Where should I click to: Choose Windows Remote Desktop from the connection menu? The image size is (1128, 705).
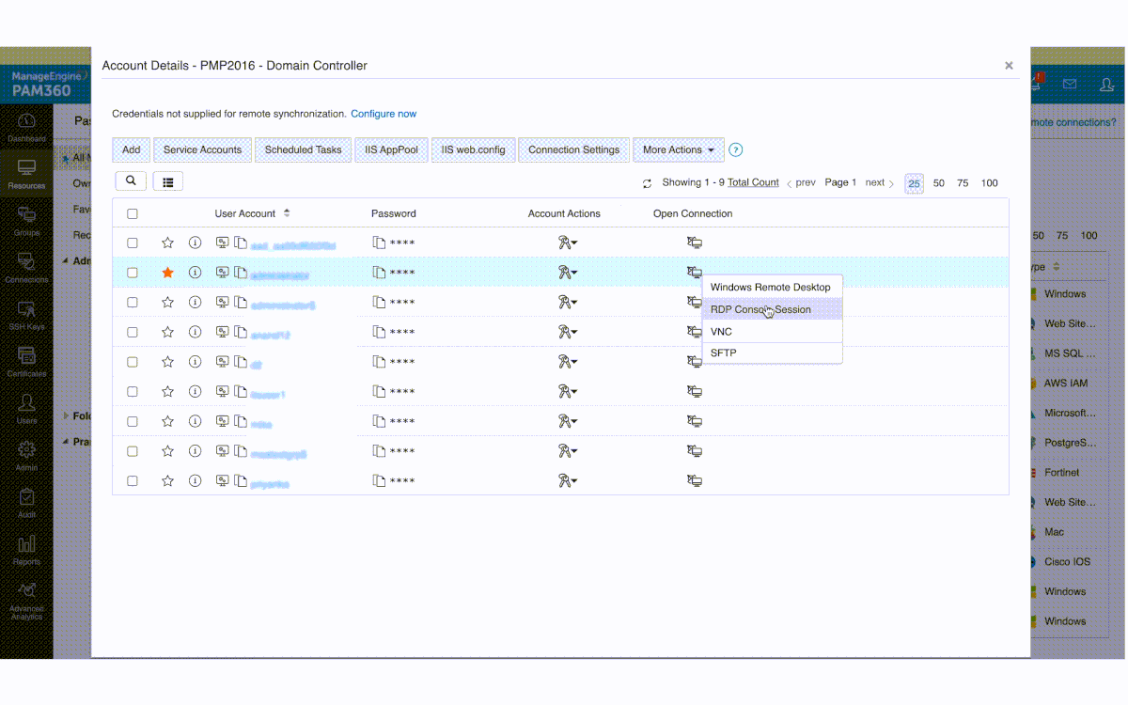point(770,287)
